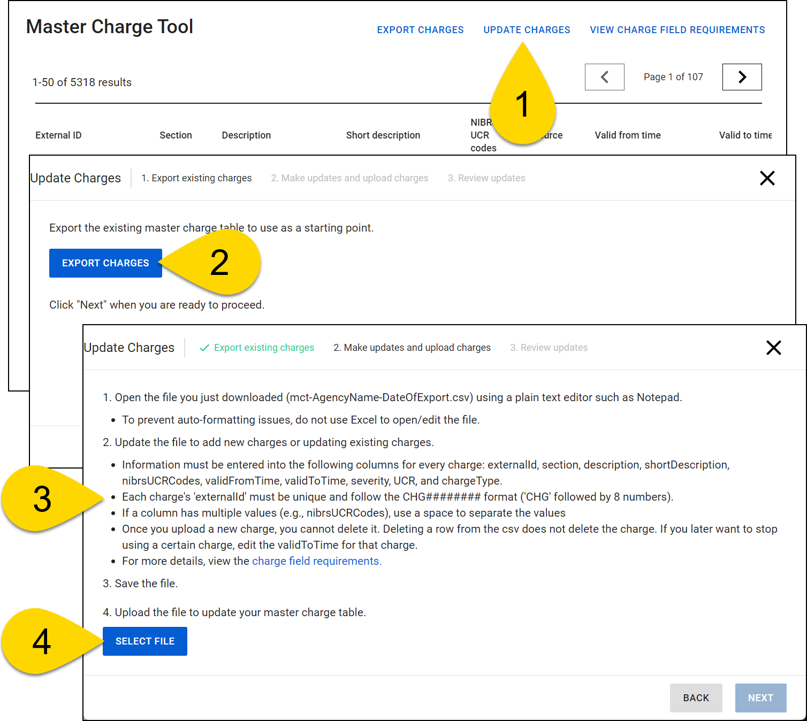Click the 'Page 1 of 107' label

coord(673,76)
